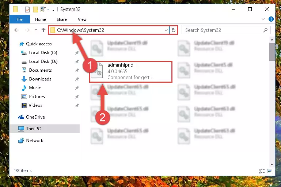Click the pin icon beside Documents

point(77,70)
